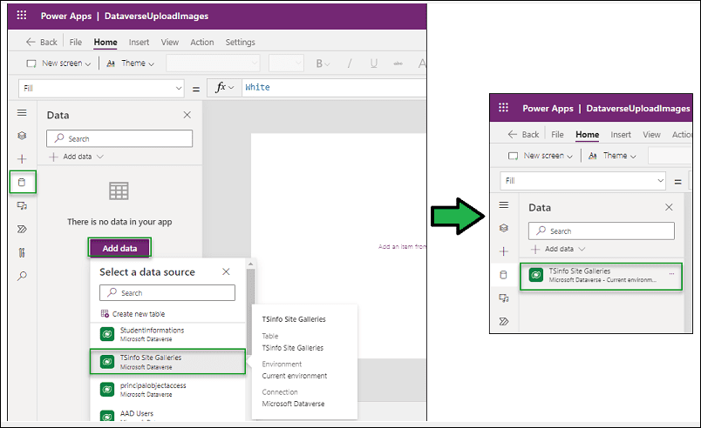Screen dimensions: 701x428
Task: Open Insert plus icon in right sidebar
Action: click(504, 251)
